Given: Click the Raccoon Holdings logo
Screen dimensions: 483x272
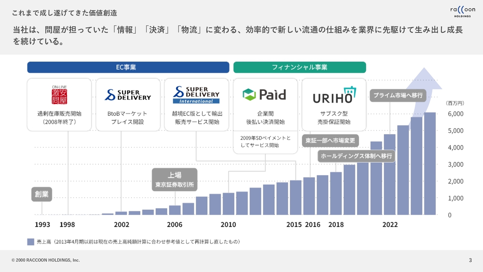Looking at the screenshot, I should click(463, 12).
